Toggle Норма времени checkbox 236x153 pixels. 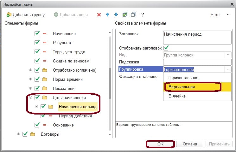click(x=37, y=79)
